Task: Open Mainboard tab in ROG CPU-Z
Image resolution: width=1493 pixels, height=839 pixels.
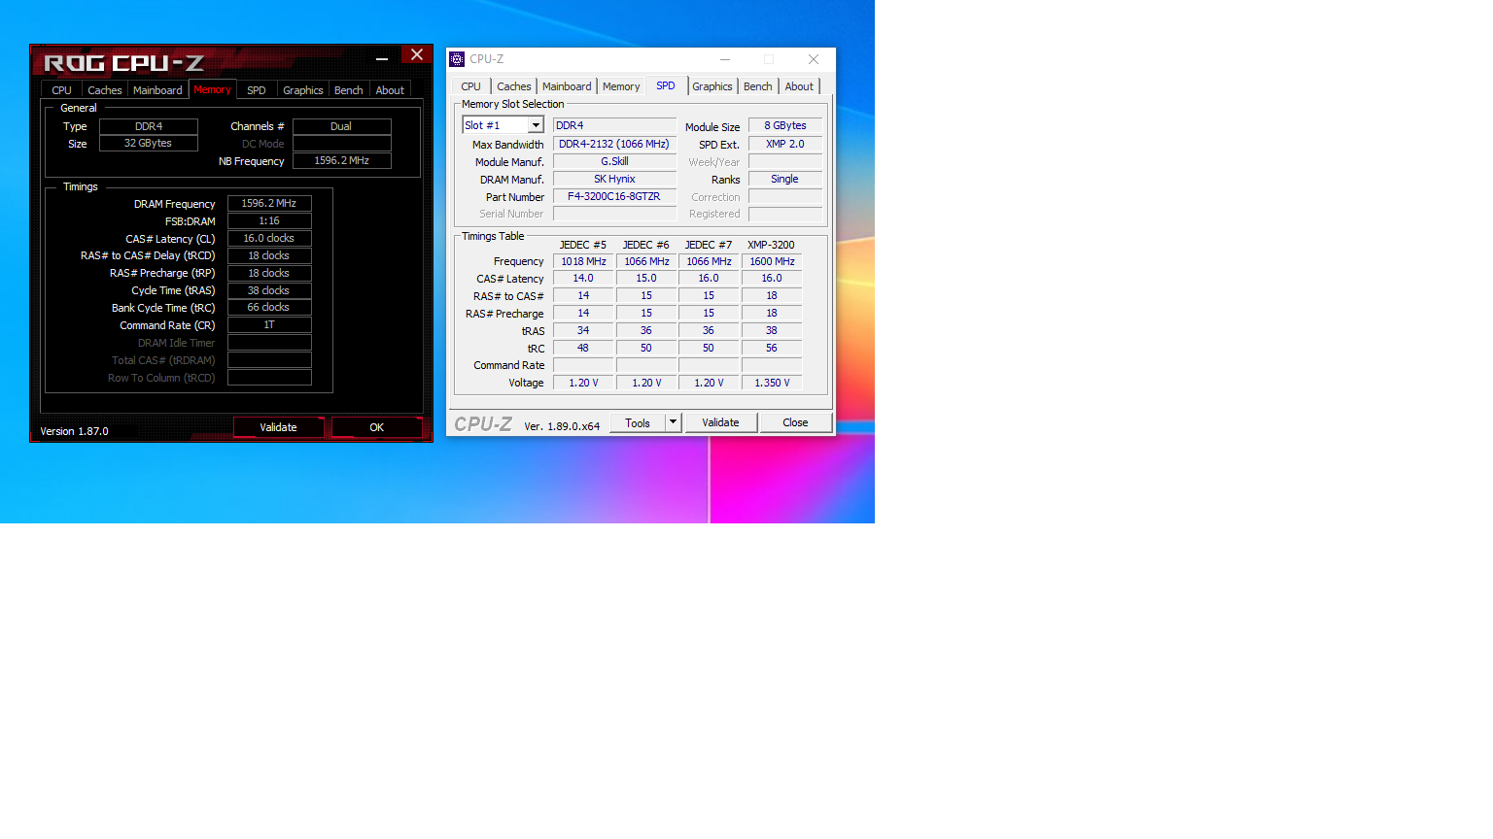Action: (157, 90)
